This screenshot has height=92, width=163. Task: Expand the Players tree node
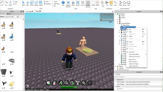116,66
